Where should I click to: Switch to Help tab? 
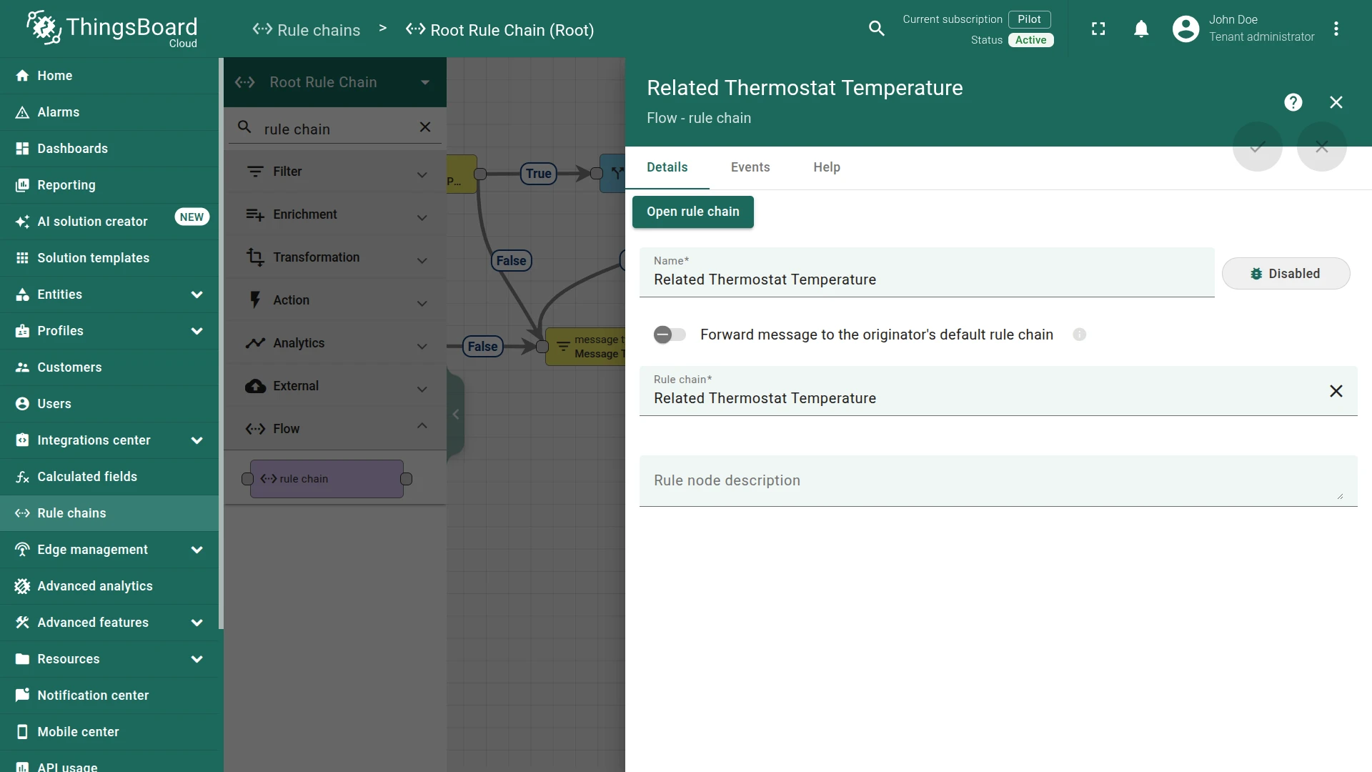coord(827,167)
